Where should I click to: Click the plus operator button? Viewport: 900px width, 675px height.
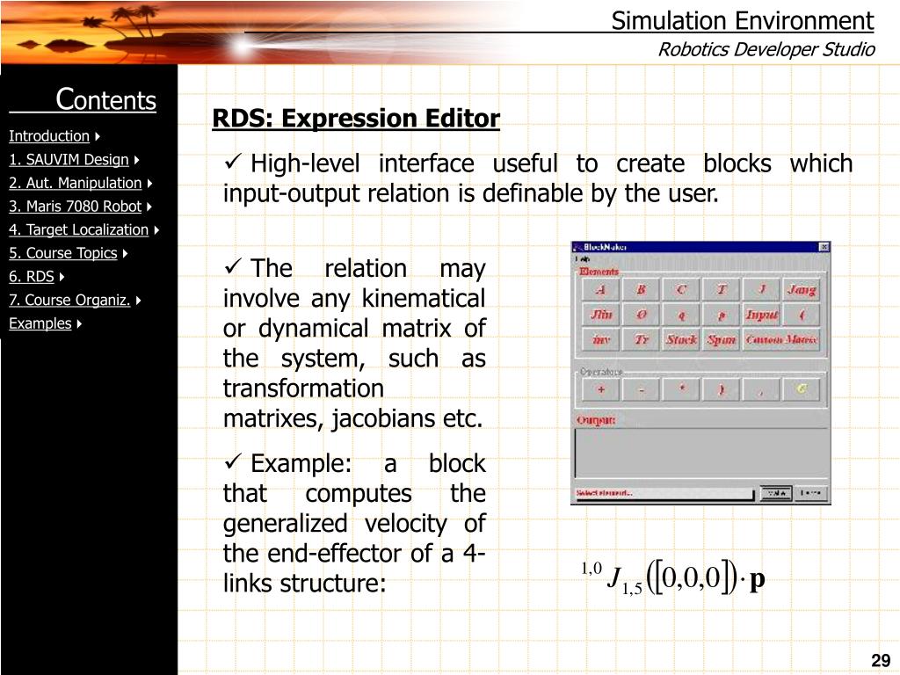pos(600,389)
